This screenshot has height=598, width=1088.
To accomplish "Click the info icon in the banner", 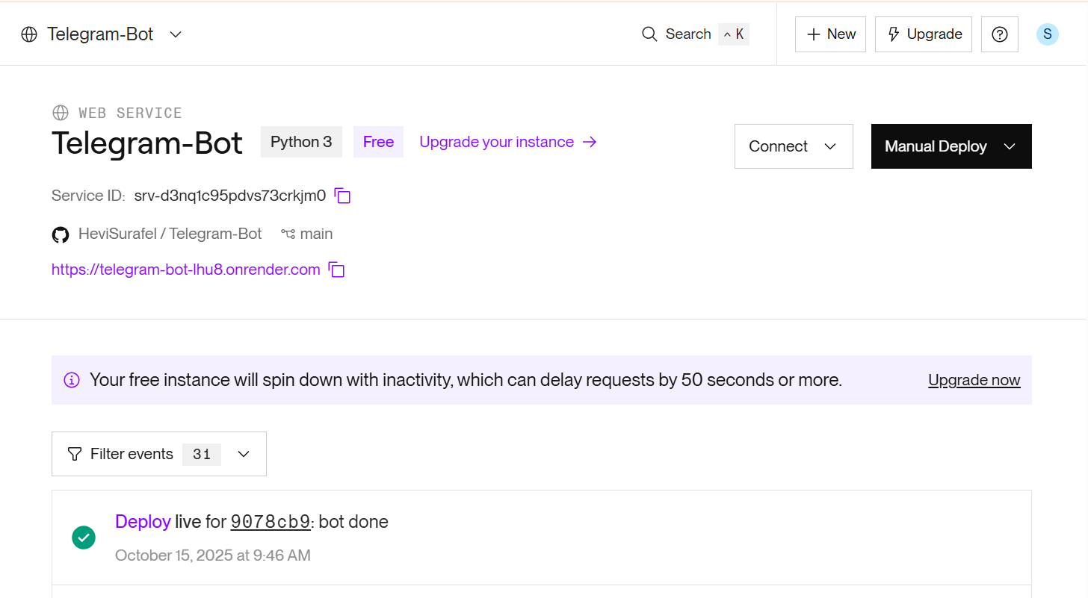I will click(x=72, y=380).
